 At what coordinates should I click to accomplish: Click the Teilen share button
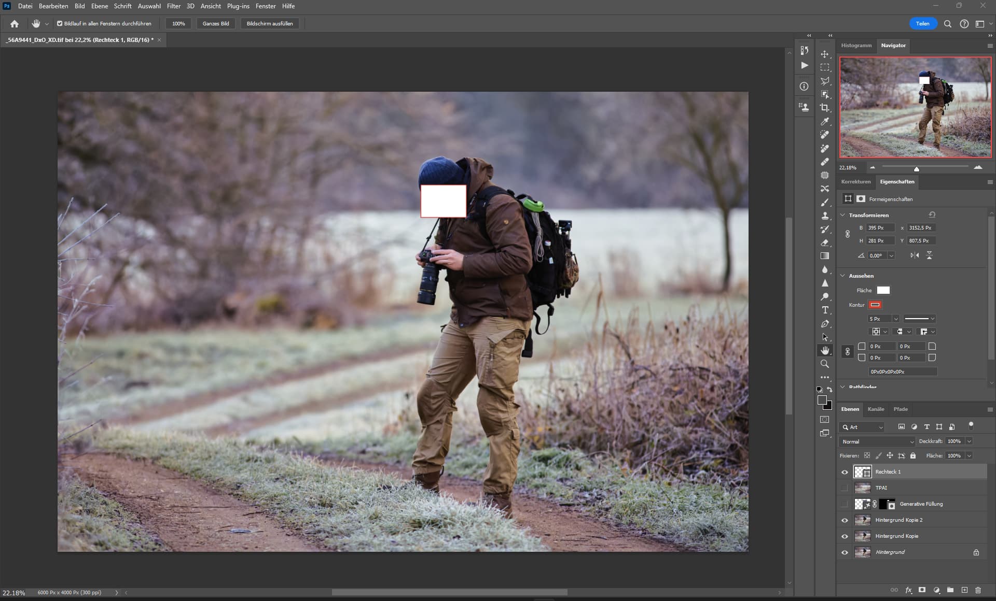pos(922,23)
